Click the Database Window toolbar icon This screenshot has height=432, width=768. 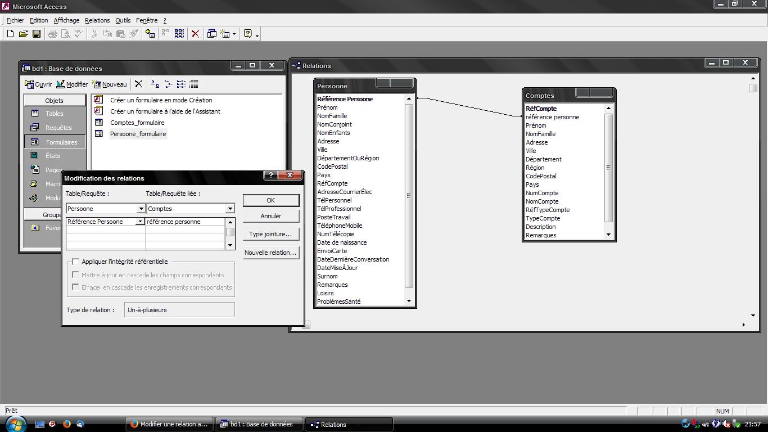tap(212, 34)
